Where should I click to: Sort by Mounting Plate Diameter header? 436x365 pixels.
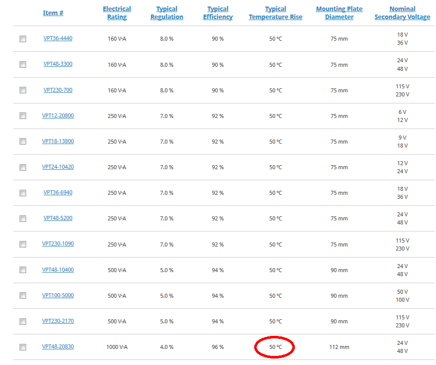339,13
